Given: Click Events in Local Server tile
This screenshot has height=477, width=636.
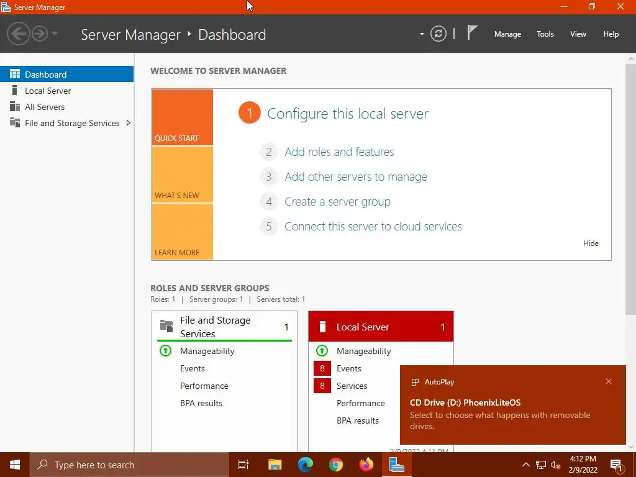Looking at the screenshot, I should (349, 369).
